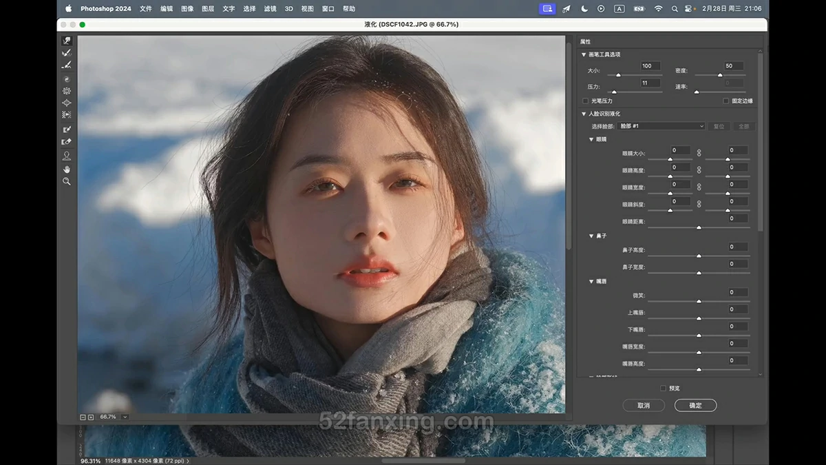Select the Pucker tool
This screenshot has width=826, height=465.
pyautogui.click(x=67, y=91)
